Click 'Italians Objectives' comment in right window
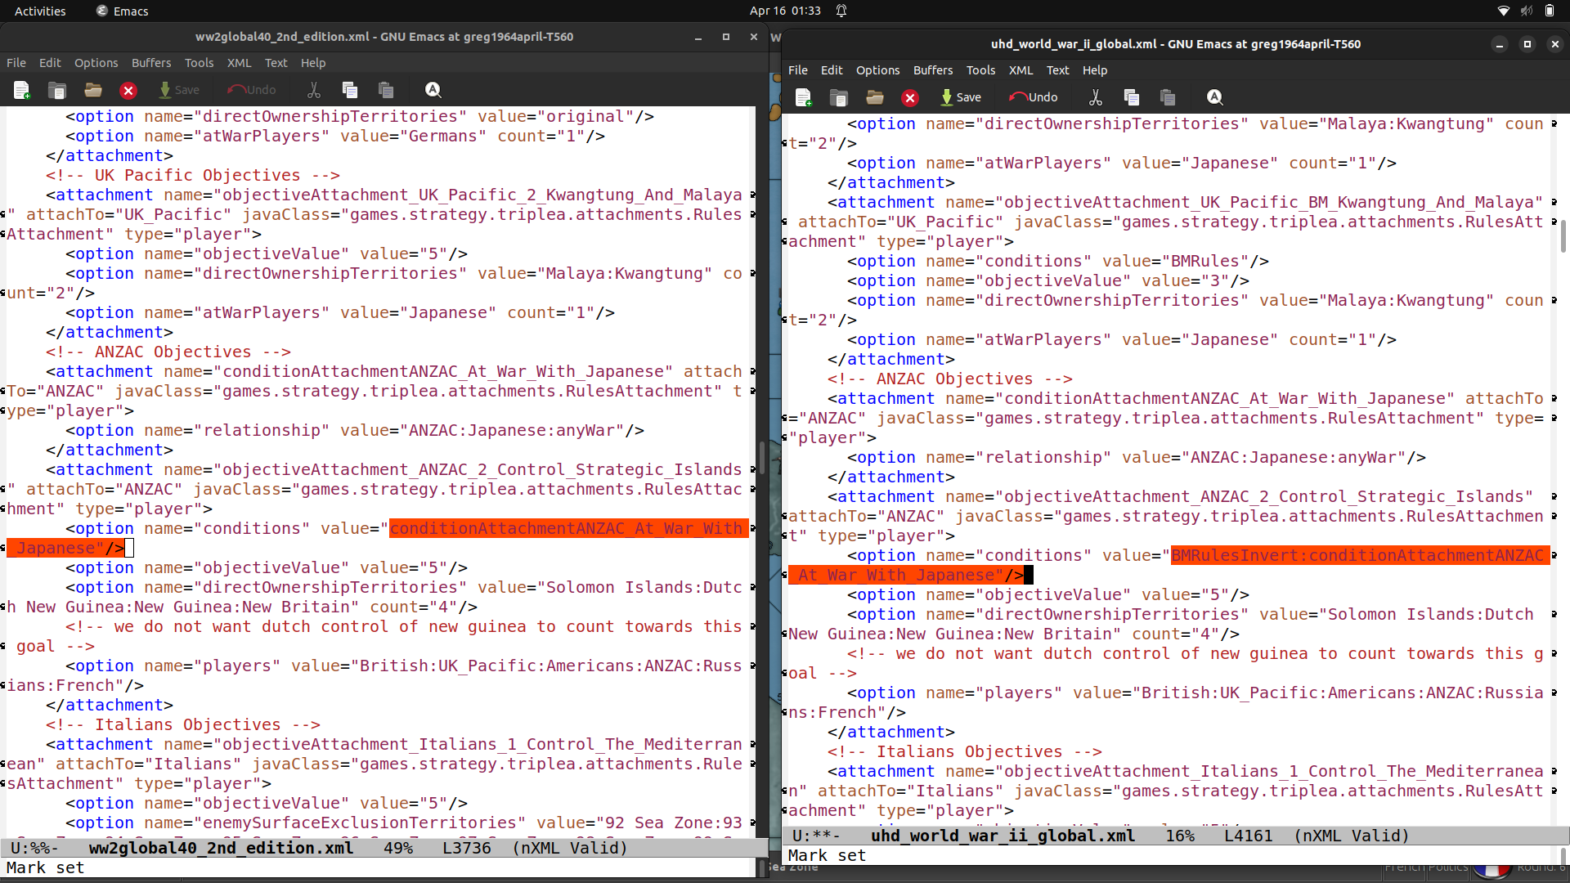The width and height of the screenshot is (1570, 883). (x=965, y=751)
